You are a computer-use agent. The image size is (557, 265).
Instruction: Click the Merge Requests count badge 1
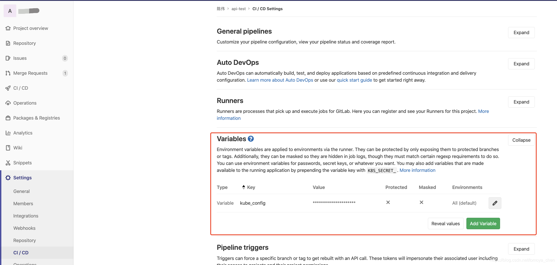[65, 73]
